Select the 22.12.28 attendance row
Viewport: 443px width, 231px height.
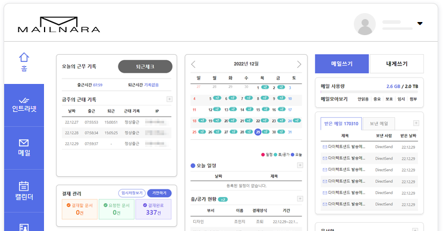tap(117, 133)
